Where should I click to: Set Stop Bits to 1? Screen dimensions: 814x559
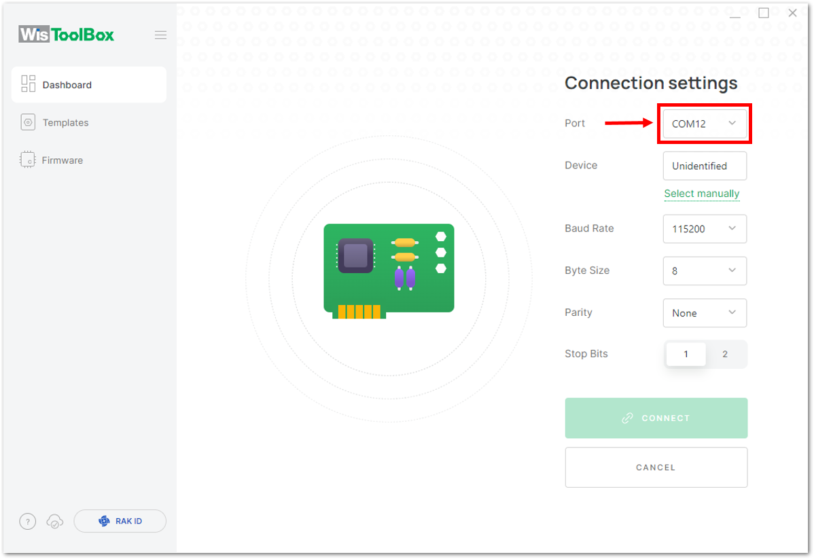pyautogui.click(x=686, y=354)
